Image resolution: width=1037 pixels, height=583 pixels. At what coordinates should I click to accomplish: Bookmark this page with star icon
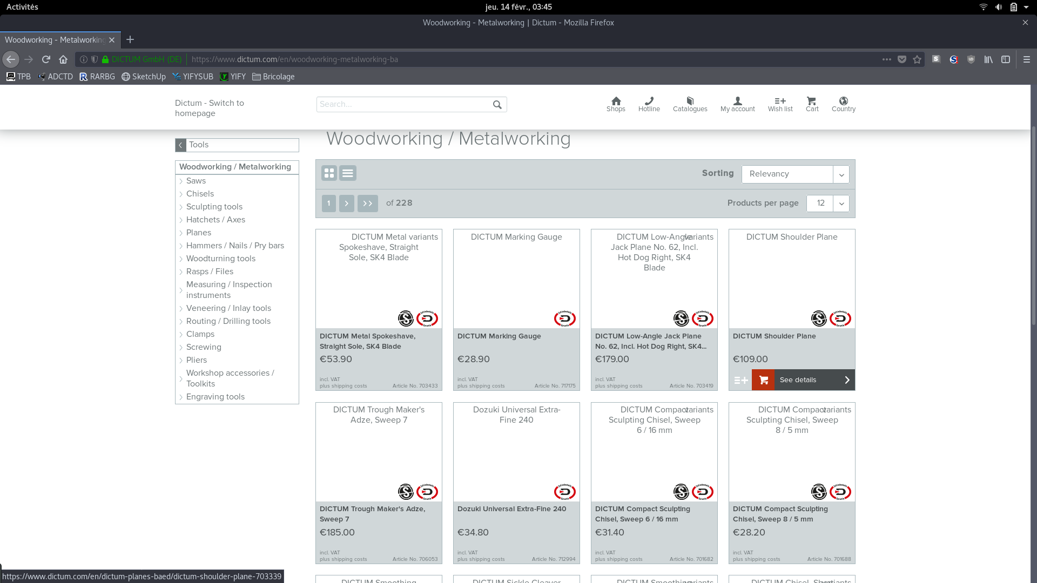pyautogui.click(x=917, y=59)
